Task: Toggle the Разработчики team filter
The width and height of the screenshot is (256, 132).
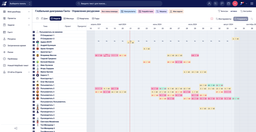Action: 146,11
